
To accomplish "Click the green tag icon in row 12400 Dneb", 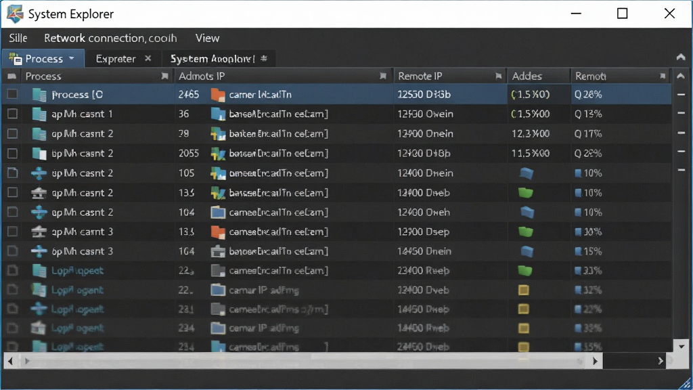I will pyautogui.click(x=525, y=193).
